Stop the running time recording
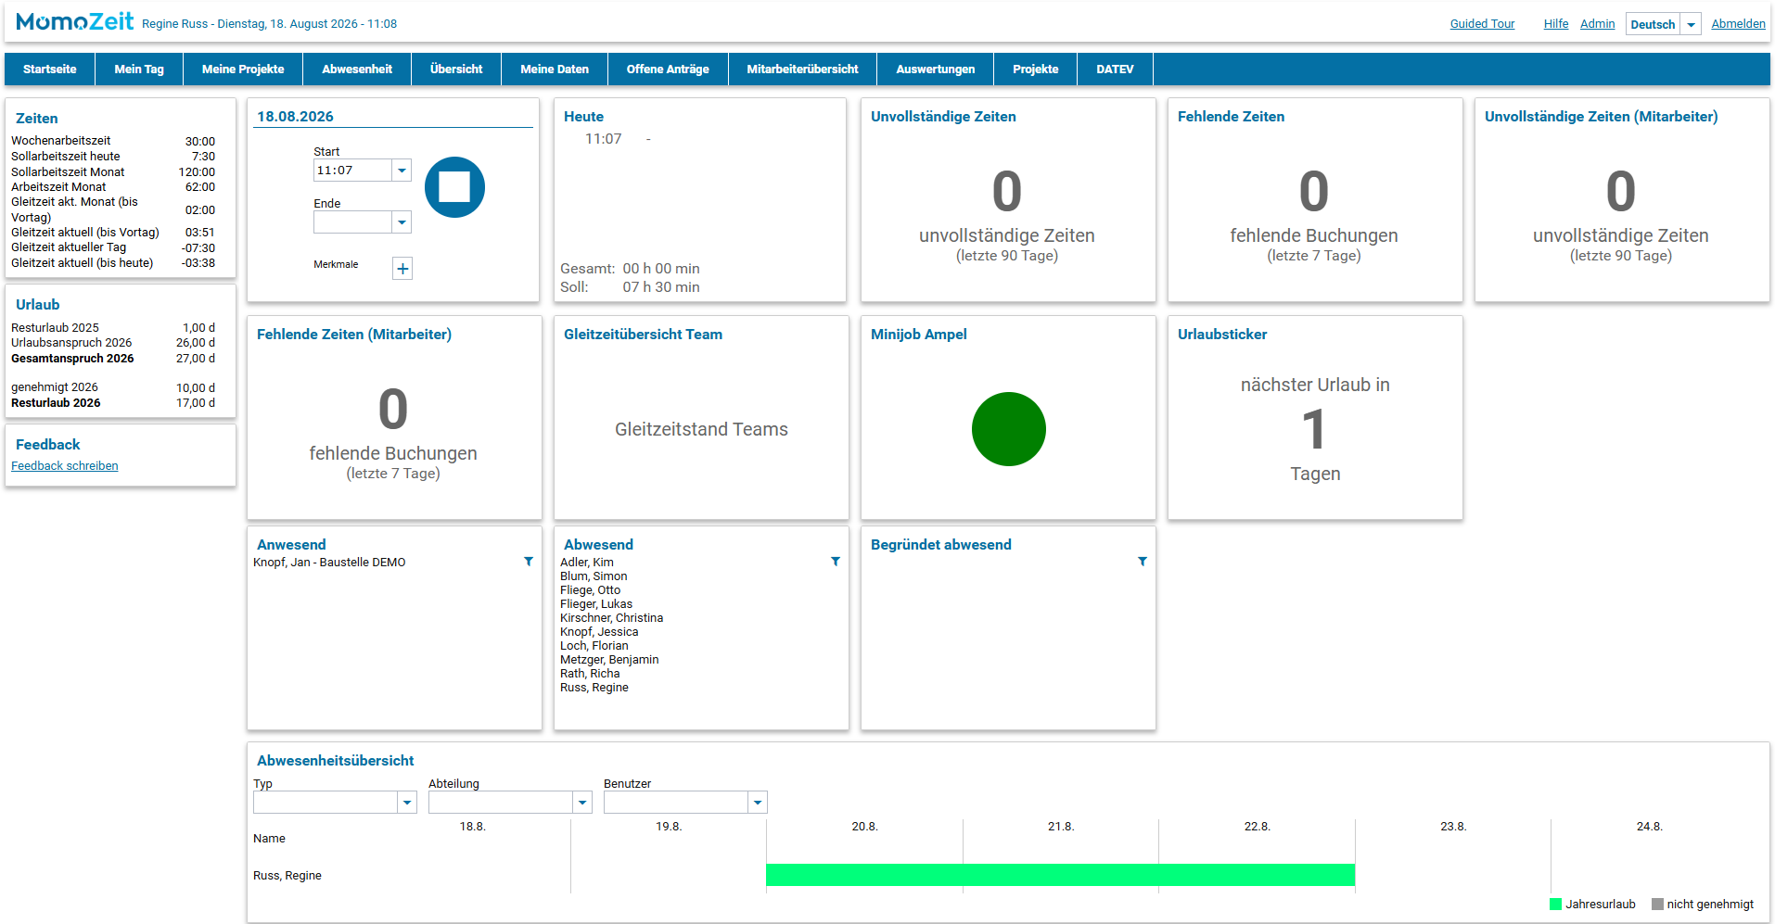Viewport: 1775px width, 924px height. click(454, 187)
